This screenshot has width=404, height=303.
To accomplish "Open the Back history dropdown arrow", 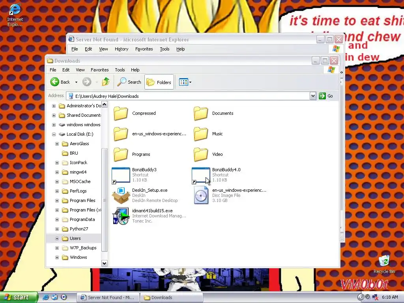I will click(x=76, y=82).
